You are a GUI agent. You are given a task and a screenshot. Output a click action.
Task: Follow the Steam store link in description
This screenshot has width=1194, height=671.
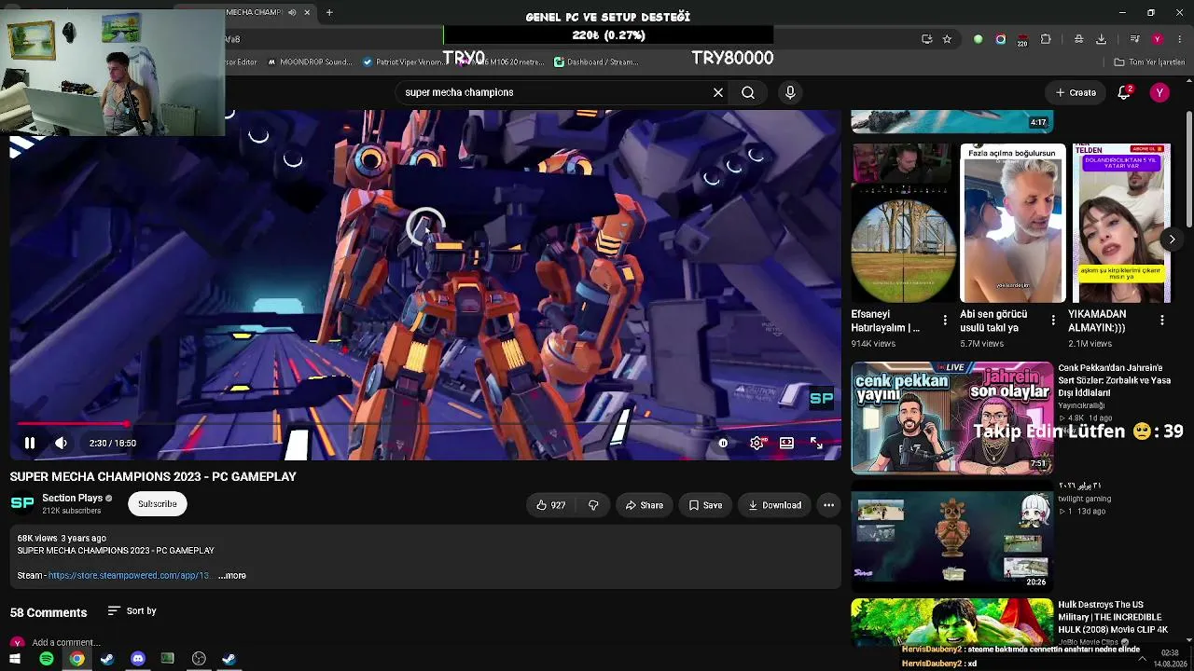[129, 576]
